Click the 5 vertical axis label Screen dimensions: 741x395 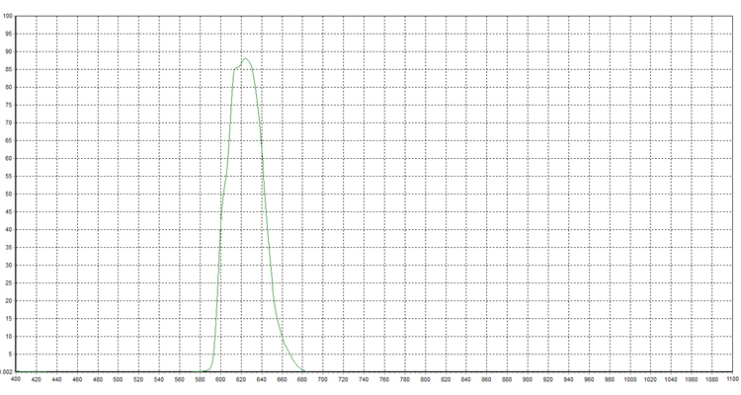pyautogui.click(x=11, y=355)
